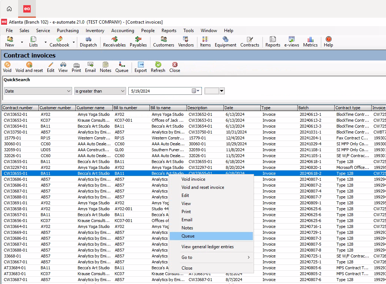386x284 pixels.
Task: Sort by Date column header
Action: click(242, 108)
